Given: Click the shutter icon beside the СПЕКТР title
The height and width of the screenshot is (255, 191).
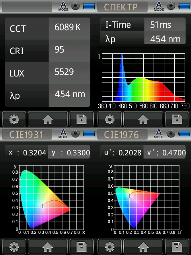Looking at the screenshot, I should tap(171, 6).
